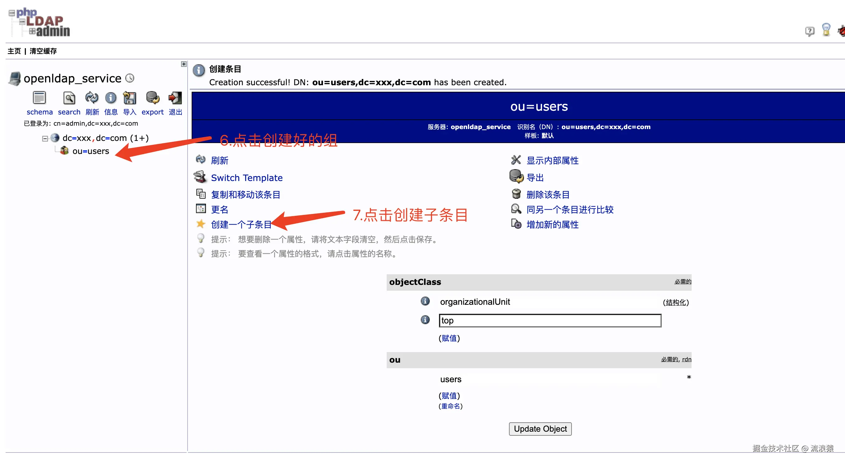Expand the sidebar with the plus box
The height and width of the screenshot is (464, 845).
coord(184,64)
